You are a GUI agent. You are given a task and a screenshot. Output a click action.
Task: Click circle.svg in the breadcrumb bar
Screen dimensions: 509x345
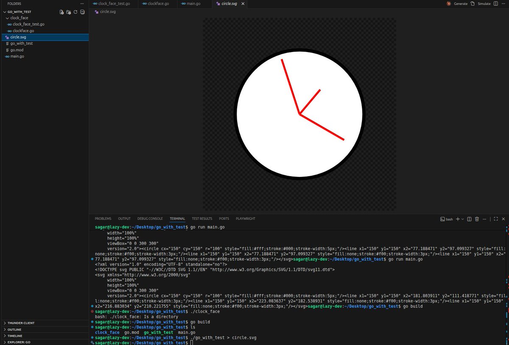[108, 11]
